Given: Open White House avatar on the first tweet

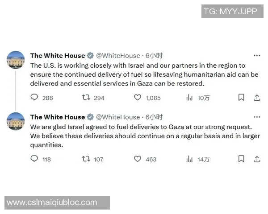Looking at the screenshot, I should coord(16,60).
